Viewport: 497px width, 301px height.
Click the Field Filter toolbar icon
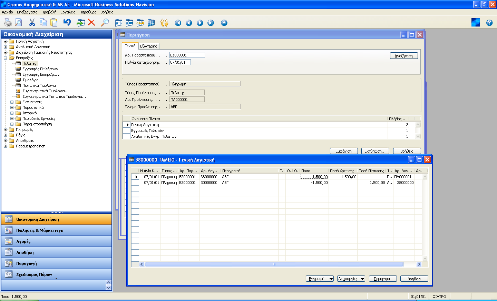[x=119, y=23]
